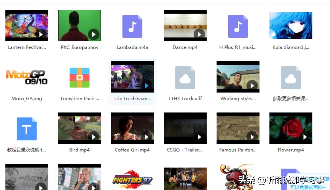Select the TTH3 Track.aiff cloud file icon

(x=185, y=78)
